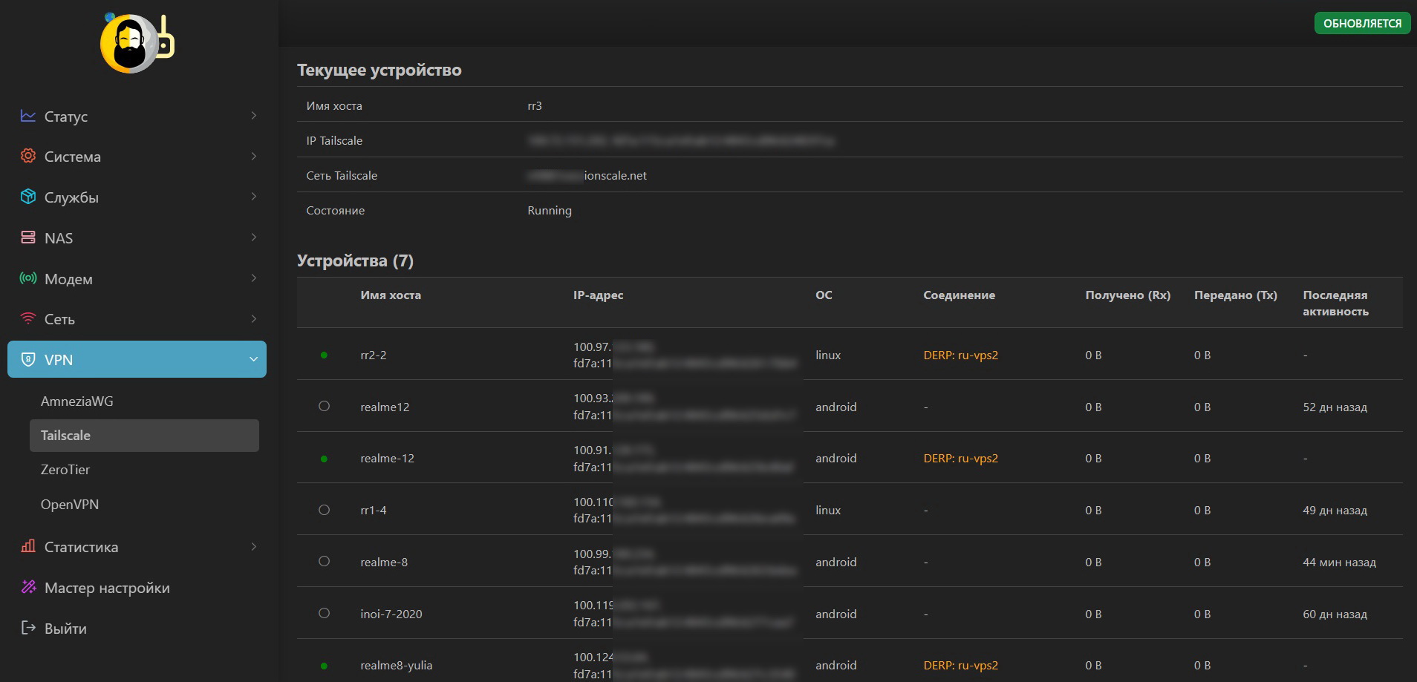Click the Устройства (7) heading
The height and width of the screenshot is (682, 1417).
[x=355, y=260]
